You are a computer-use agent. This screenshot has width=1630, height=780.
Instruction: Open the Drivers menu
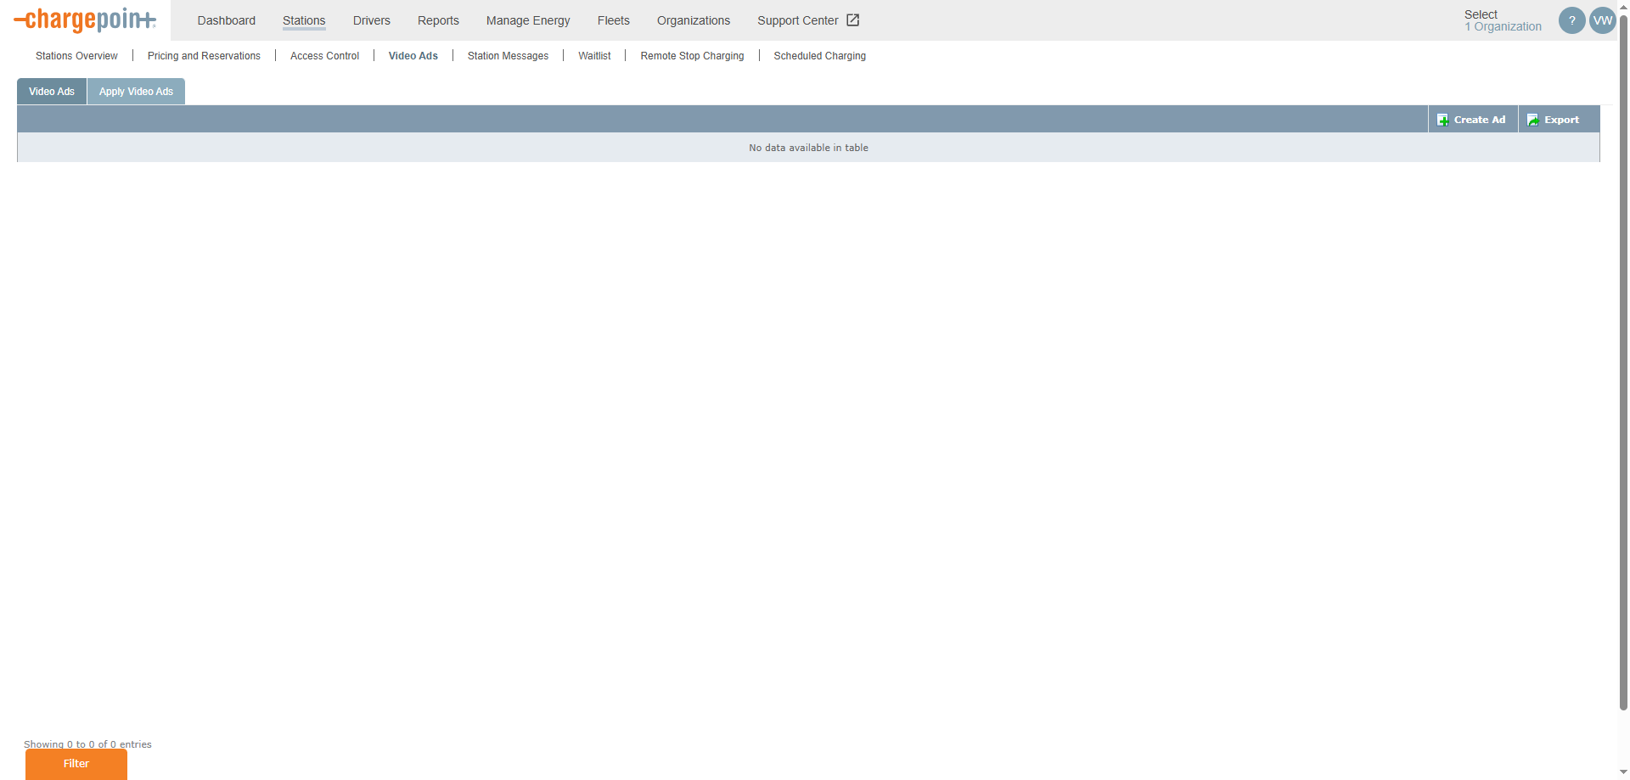tap(372, 20)
